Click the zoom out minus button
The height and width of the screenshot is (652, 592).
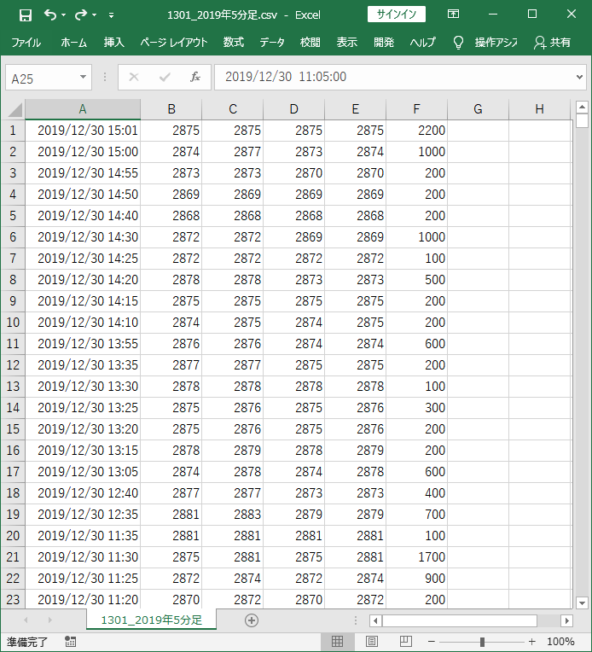point(432,642)
